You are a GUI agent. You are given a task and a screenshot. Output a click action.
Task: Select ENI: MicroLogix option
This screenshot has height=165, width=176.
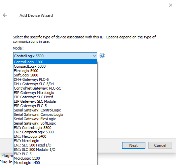[x=55, y=141]
